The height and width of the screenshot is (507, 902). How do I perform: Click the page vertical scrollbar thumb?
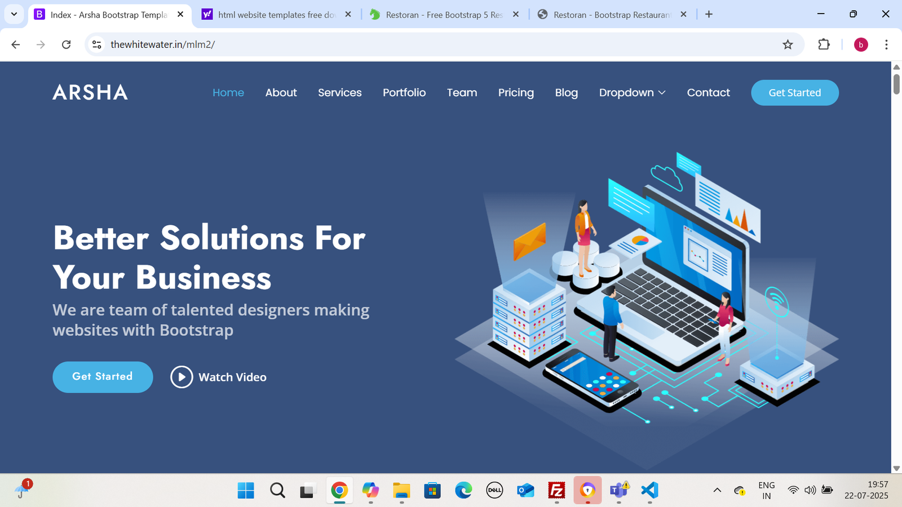(x=896, y=84)
